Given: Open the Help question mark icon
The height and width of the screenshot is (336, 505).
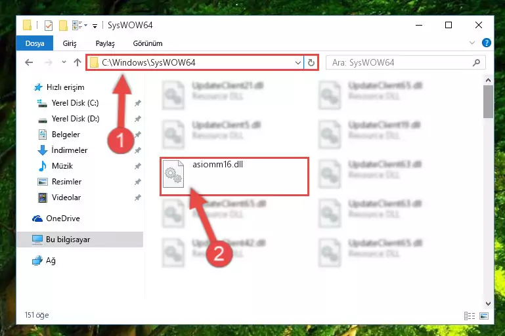Looking at the screenshot, I should pyautogui.click(x=487, y=43).
